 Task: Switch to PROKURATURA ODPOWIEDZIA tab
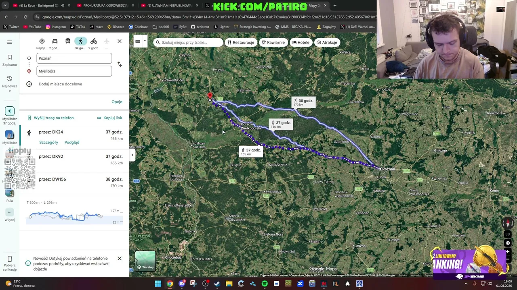(105, 6)
